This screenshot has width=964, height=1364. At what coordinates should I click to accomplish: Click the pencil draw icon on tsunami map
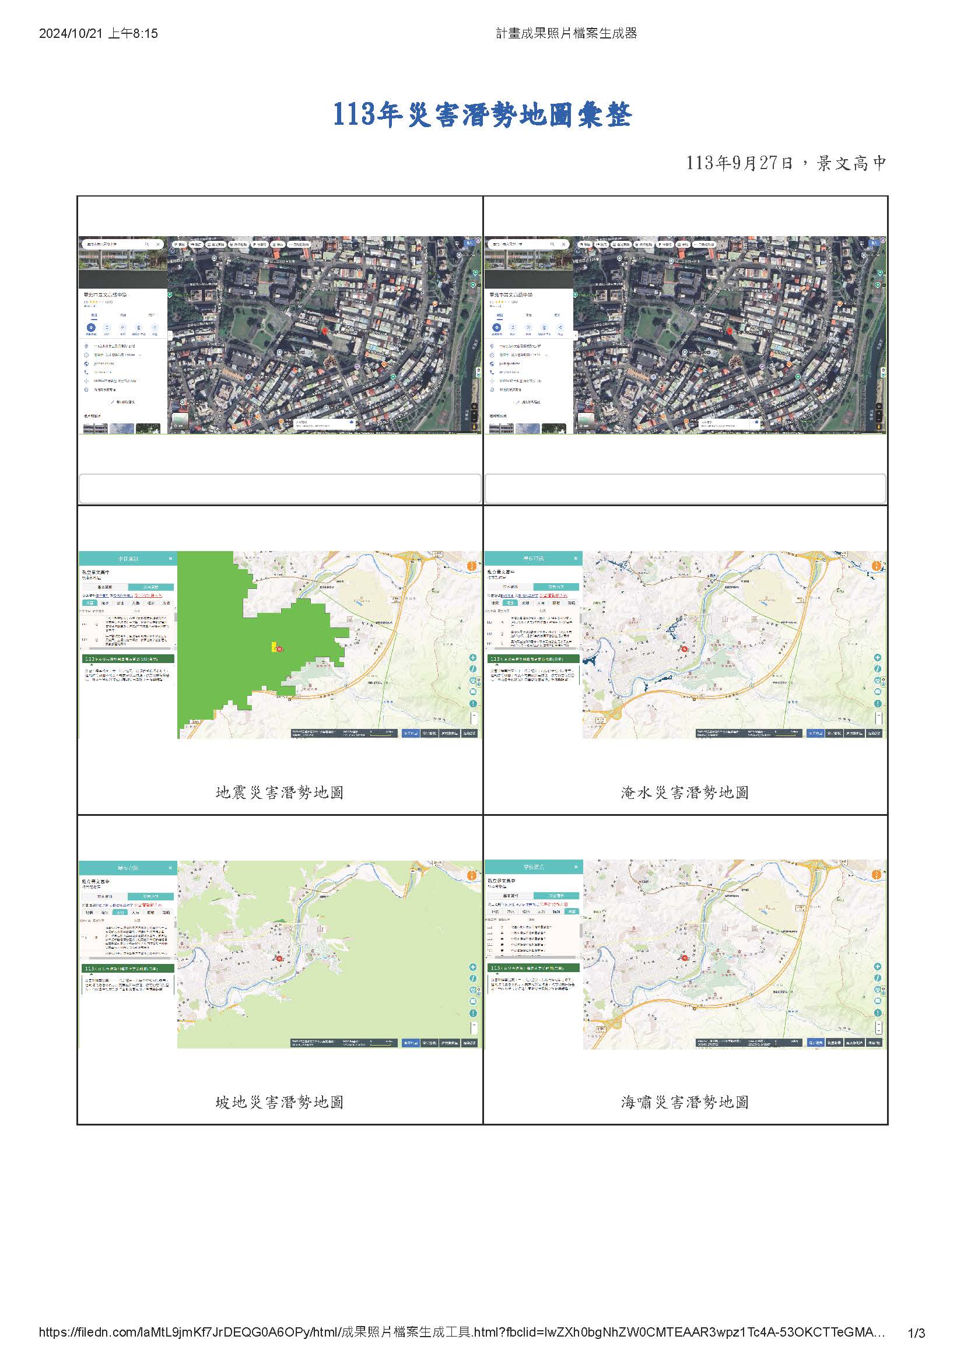pos(878,978)
